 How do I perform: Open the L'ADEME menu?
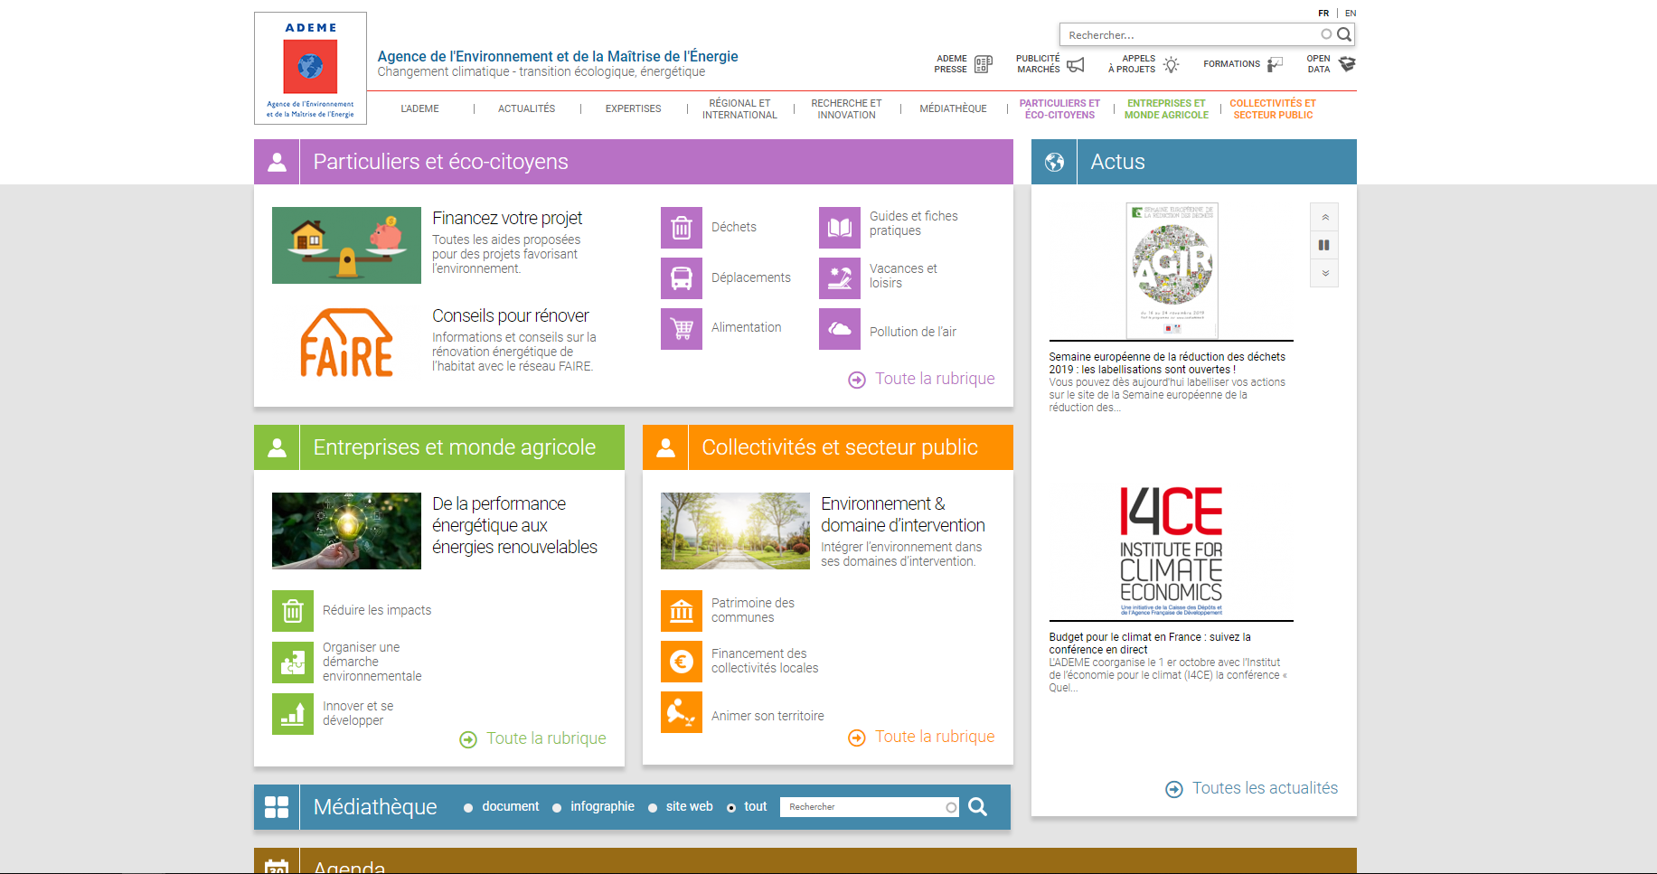pos(420,108)
